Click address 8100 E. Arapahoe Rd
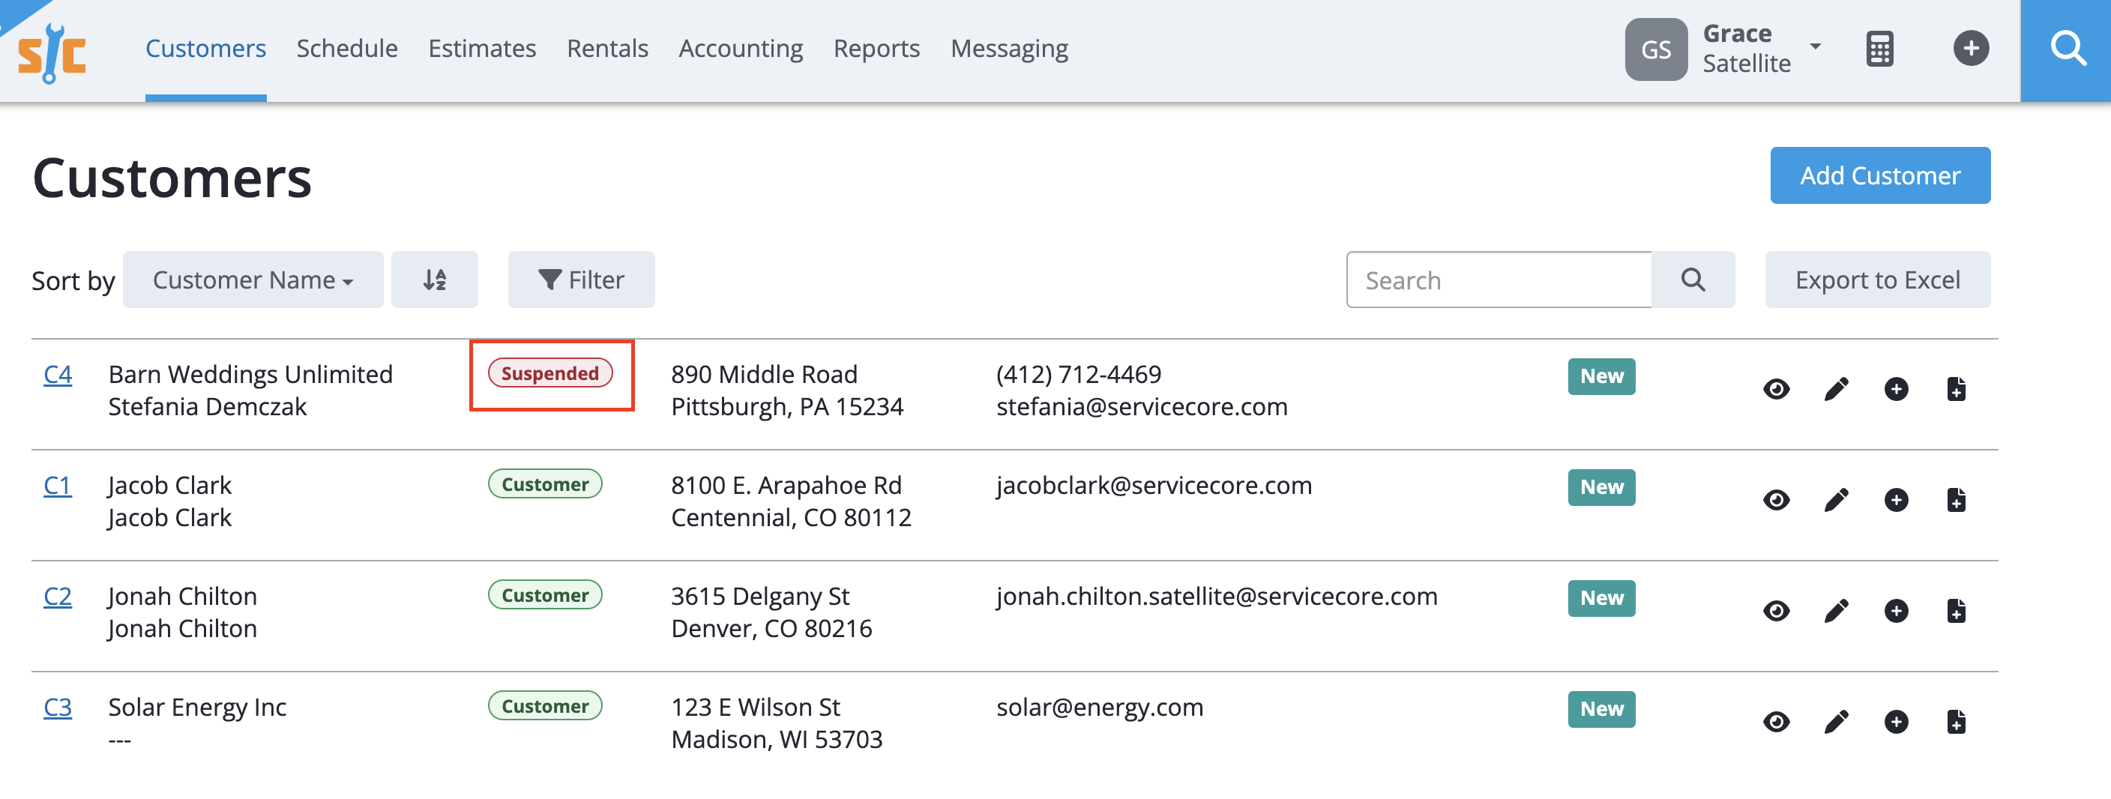Image resolution: width=2111 pixels, height=799 pixels. 786,485
